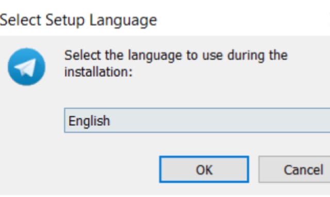
Task: Click the word Language in the window title
Action: [x=123, y=21]
